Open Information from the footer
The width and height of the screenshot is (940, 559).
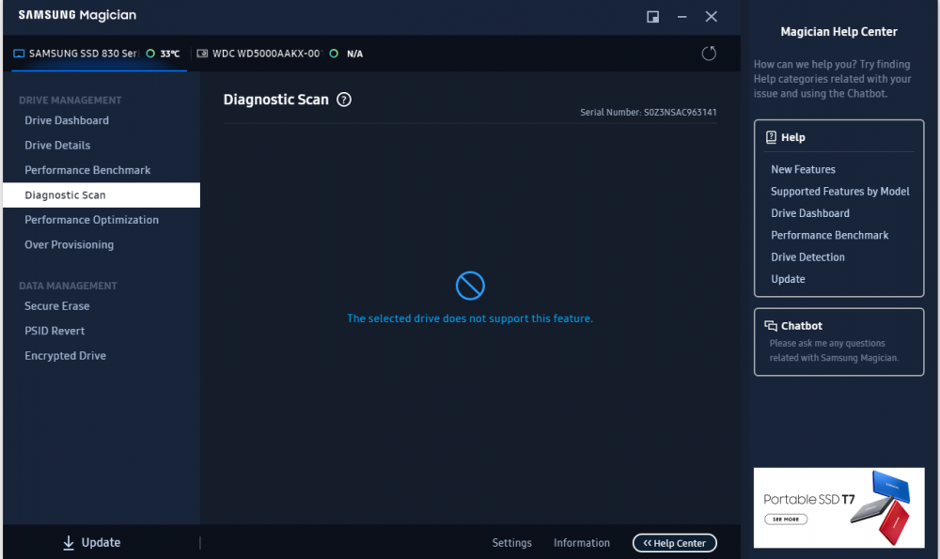582,543
